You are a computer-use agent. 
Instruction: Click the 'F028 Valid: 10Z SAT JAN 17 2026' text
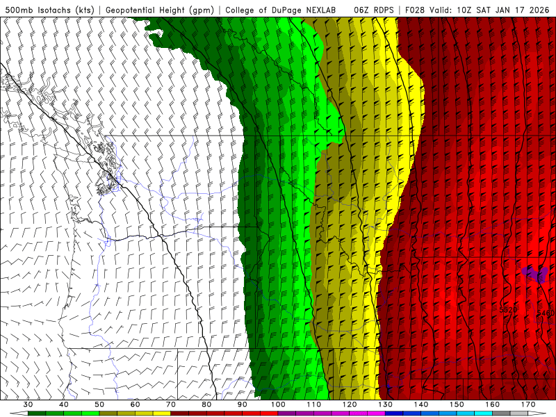(477, 10)
